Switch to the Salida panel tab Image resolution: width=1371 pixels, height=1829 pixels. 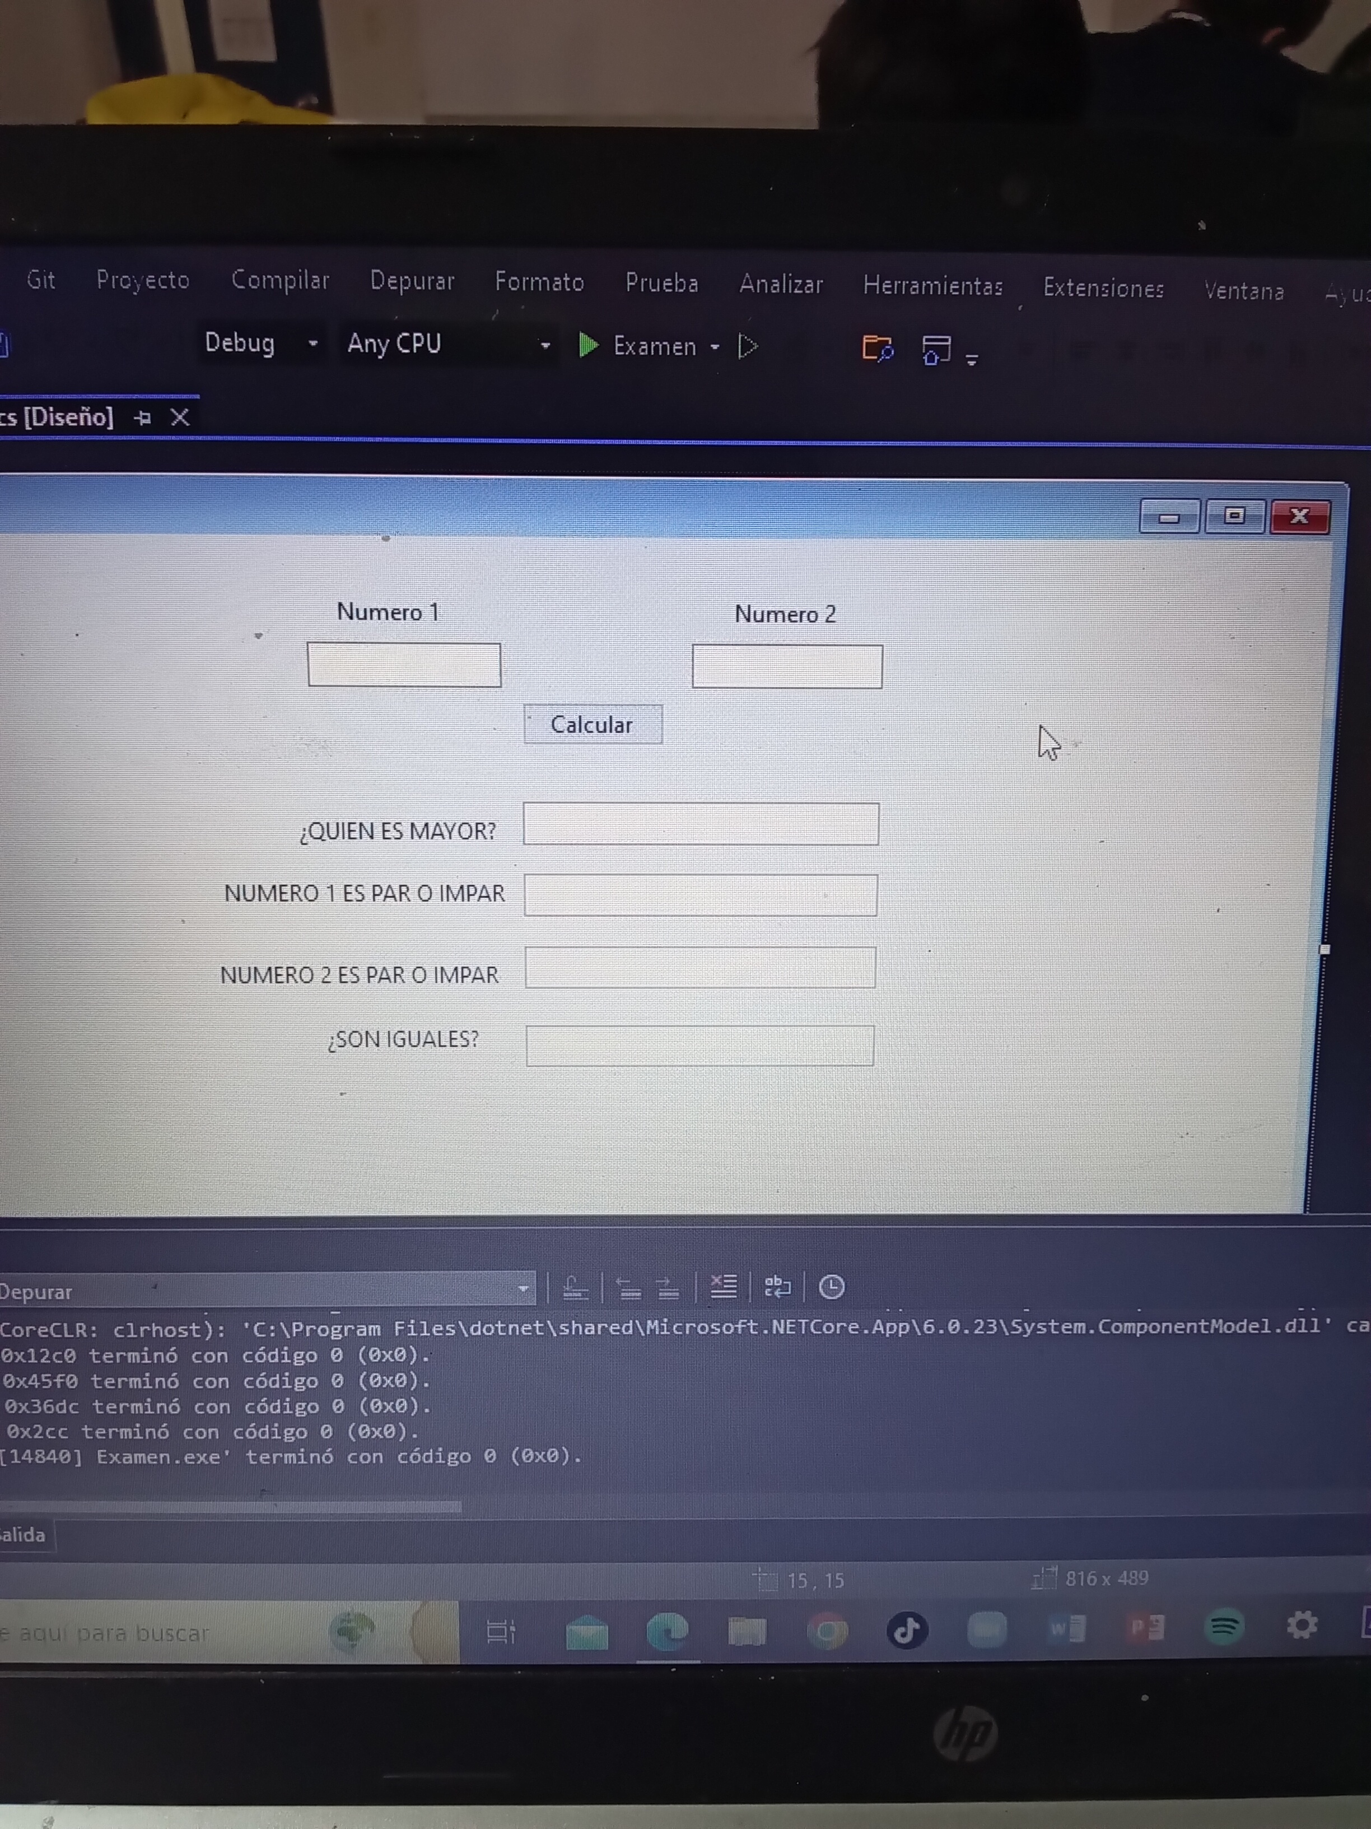[x=23, y=1535]
